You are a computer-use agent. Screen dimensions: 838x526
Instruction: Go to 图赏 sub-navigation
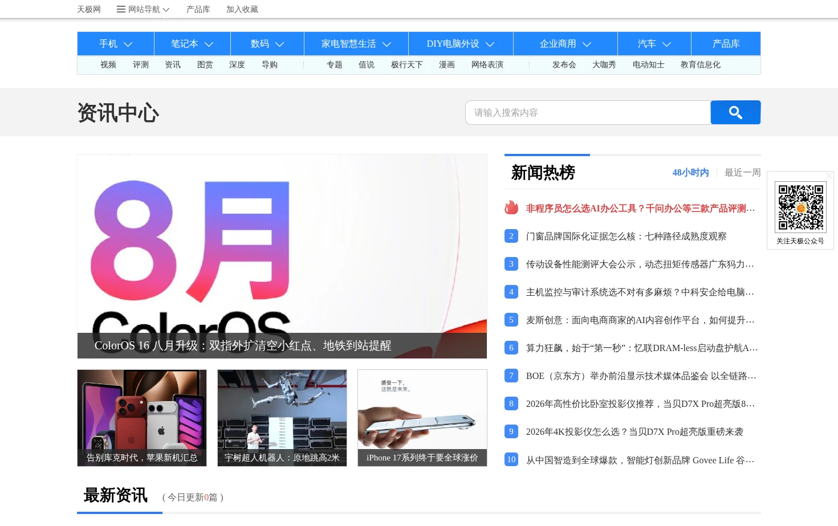[x=205, y=65]
